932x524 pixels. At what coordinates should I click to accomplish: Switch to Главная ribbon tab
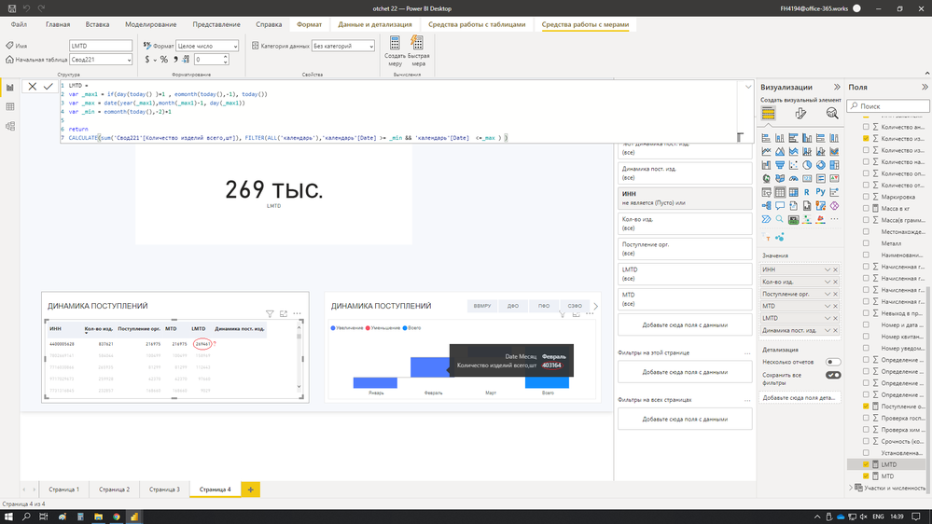coord(58,24)
